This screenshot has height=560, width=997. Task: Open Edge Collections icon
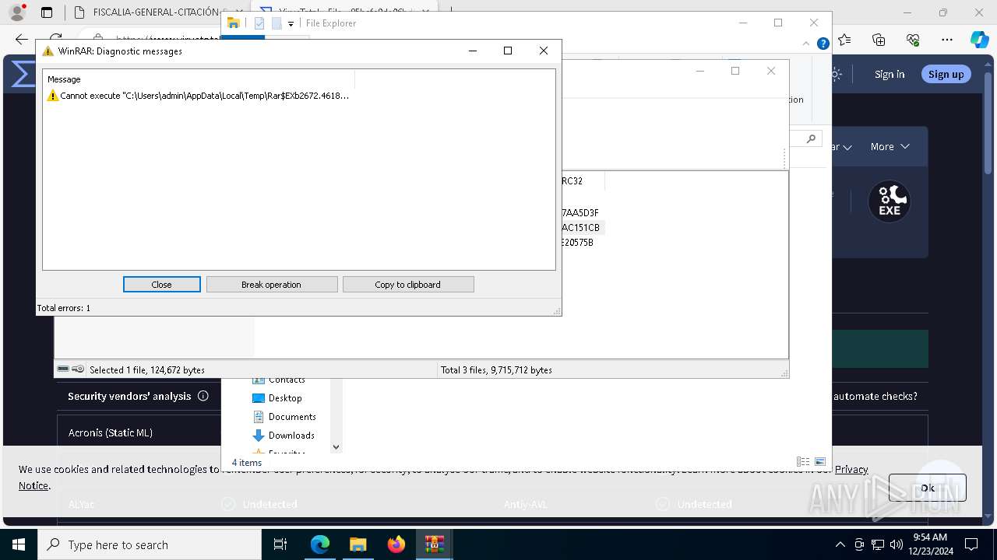879,40
